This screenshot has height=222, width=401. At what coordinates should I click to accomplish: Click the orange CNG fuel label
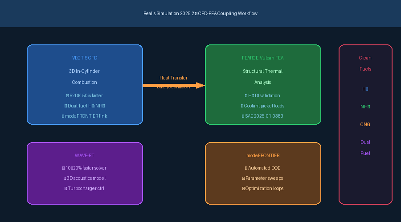pyautogui.click(x=365, y=125)
